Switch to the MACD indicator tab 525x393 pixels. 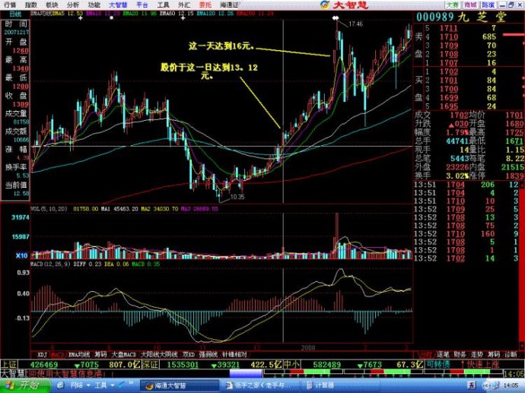point(58,354)
